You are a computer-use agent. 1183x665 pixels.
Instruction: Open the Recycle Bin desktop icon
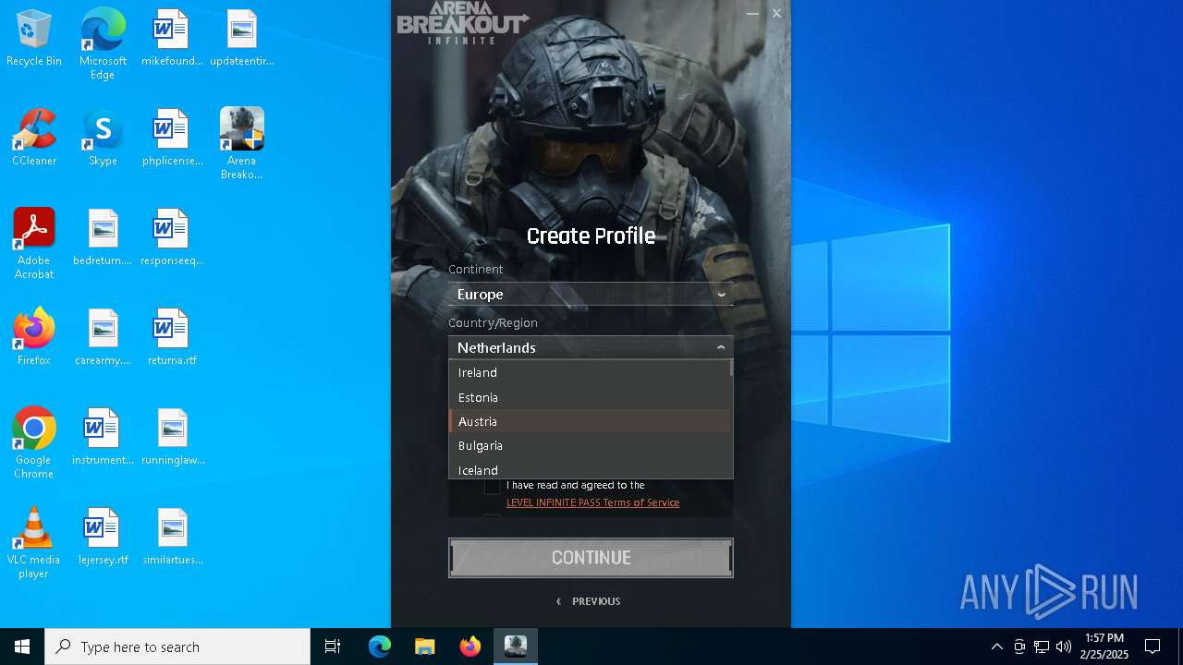pyautogui.click(x=34, y=38)
